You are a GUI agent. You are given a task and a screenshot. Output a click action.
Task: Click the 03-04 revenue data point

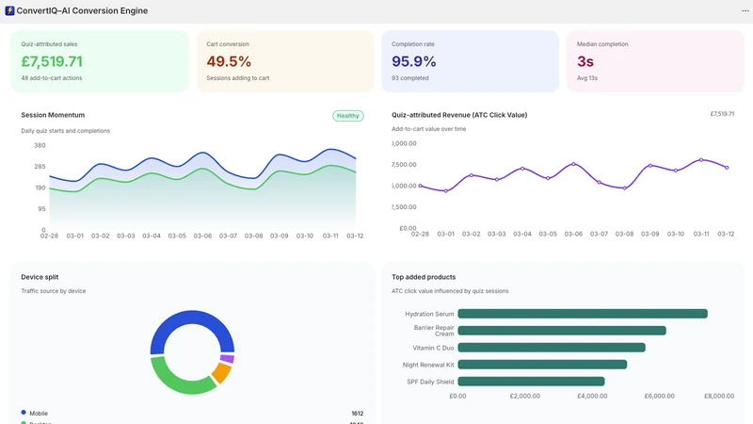click(522, 169)
